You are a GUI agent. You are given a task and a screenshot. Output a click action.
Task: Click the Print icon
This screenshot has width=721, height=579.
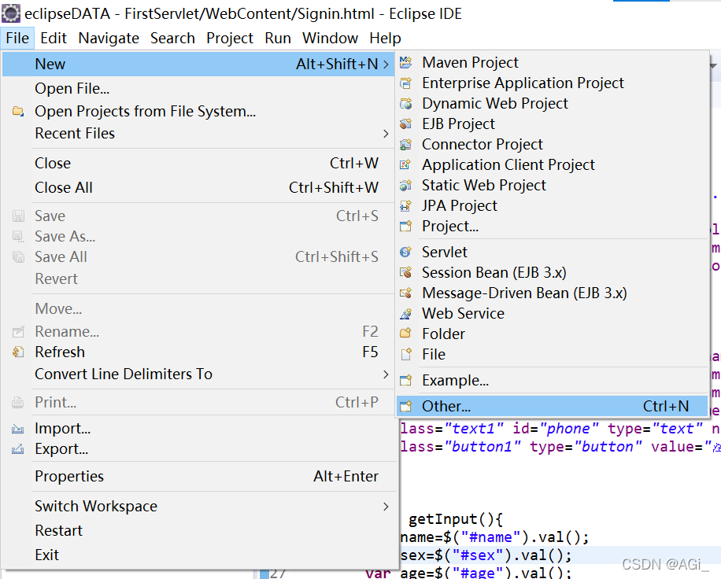click(x=18, y=403)
